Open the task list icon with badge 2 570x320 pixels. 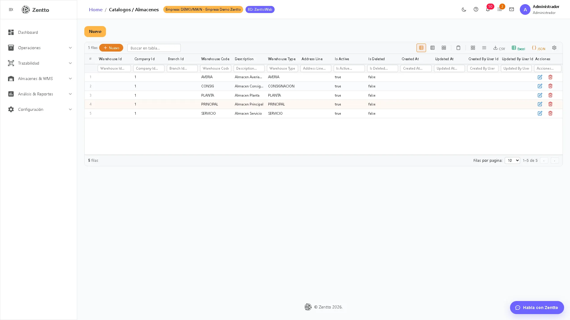click(500, 9)
